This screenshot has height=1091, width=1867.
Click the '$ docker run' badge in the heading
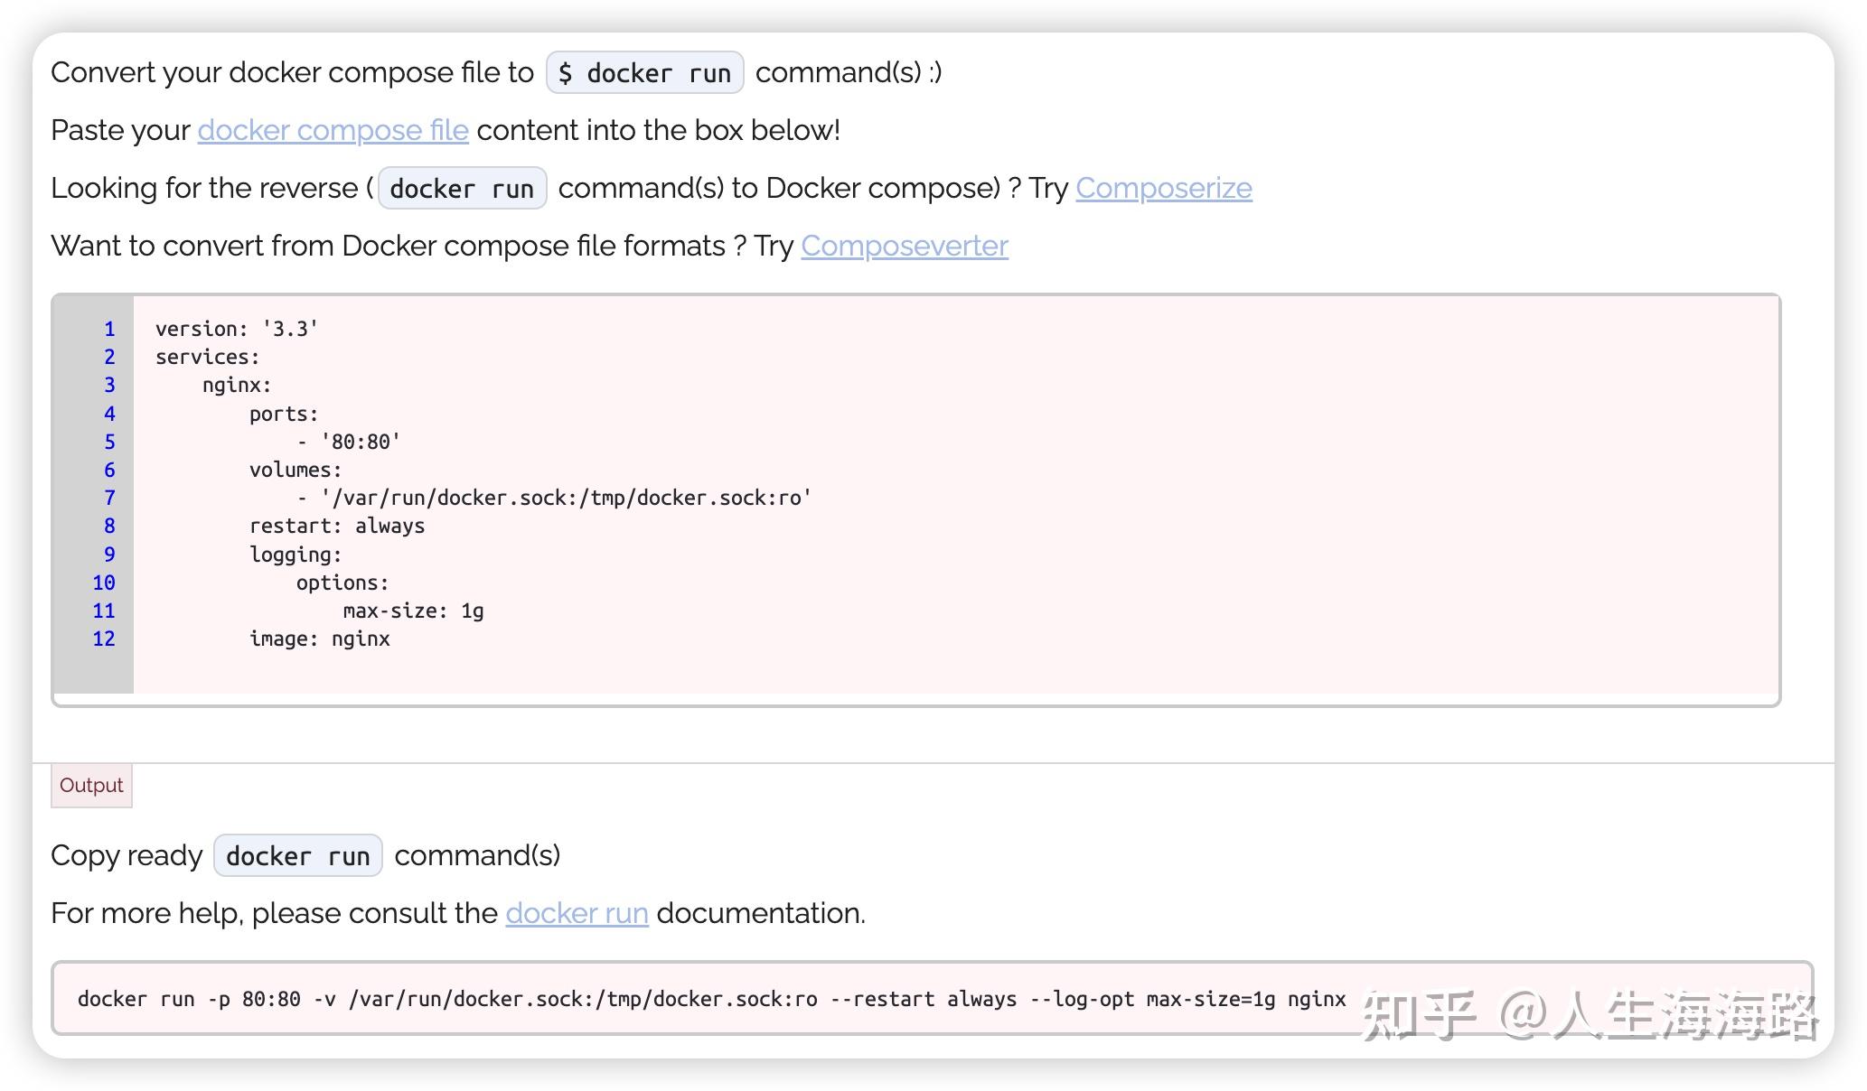pyautogui.click(x=643, y=72)
